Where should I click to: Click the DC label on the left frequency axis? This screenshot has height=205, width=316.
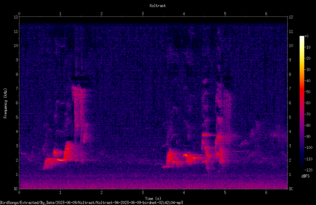[16, 189]
